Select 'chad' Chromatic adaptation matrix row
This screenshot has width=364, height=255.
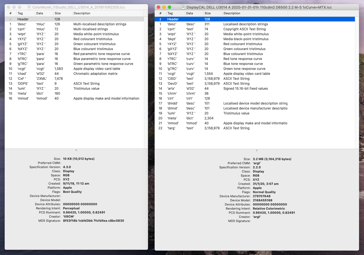pos(74,74)
